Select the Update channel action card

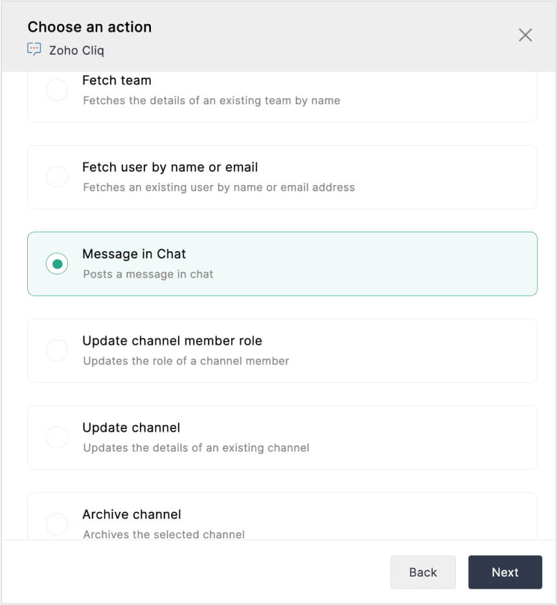point(282,437)
